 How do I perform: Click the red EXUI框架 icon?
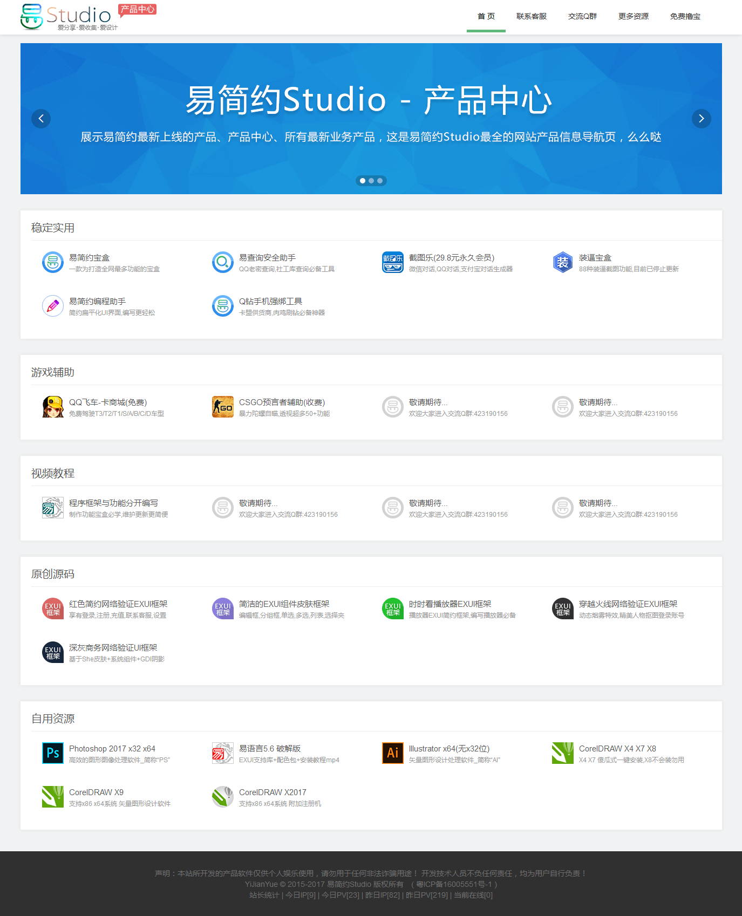click(x=53, y=609)
